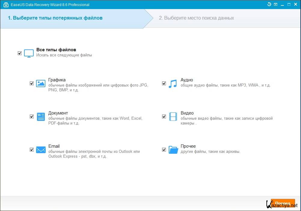The image size is (301, 211).
Task: Uncheck the Прочее checkbox
Action: 164,150
